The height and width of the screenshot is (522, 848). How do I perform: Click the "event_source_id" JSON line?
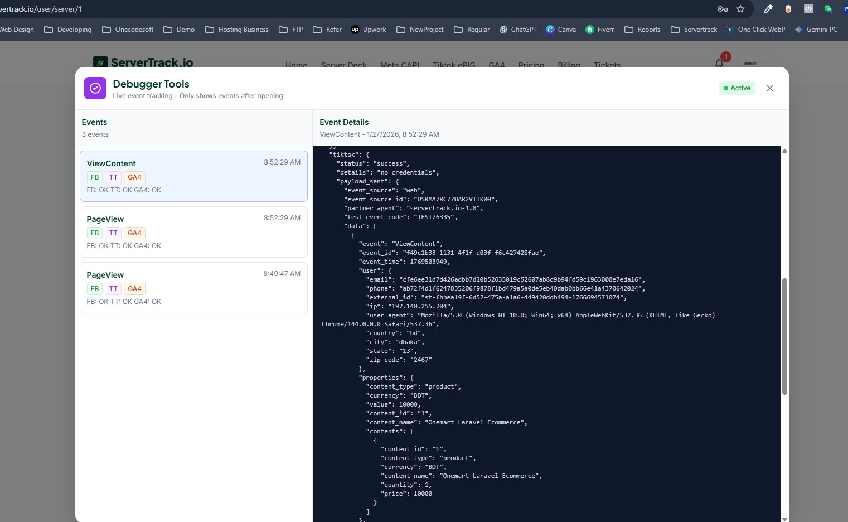(421, 199)
